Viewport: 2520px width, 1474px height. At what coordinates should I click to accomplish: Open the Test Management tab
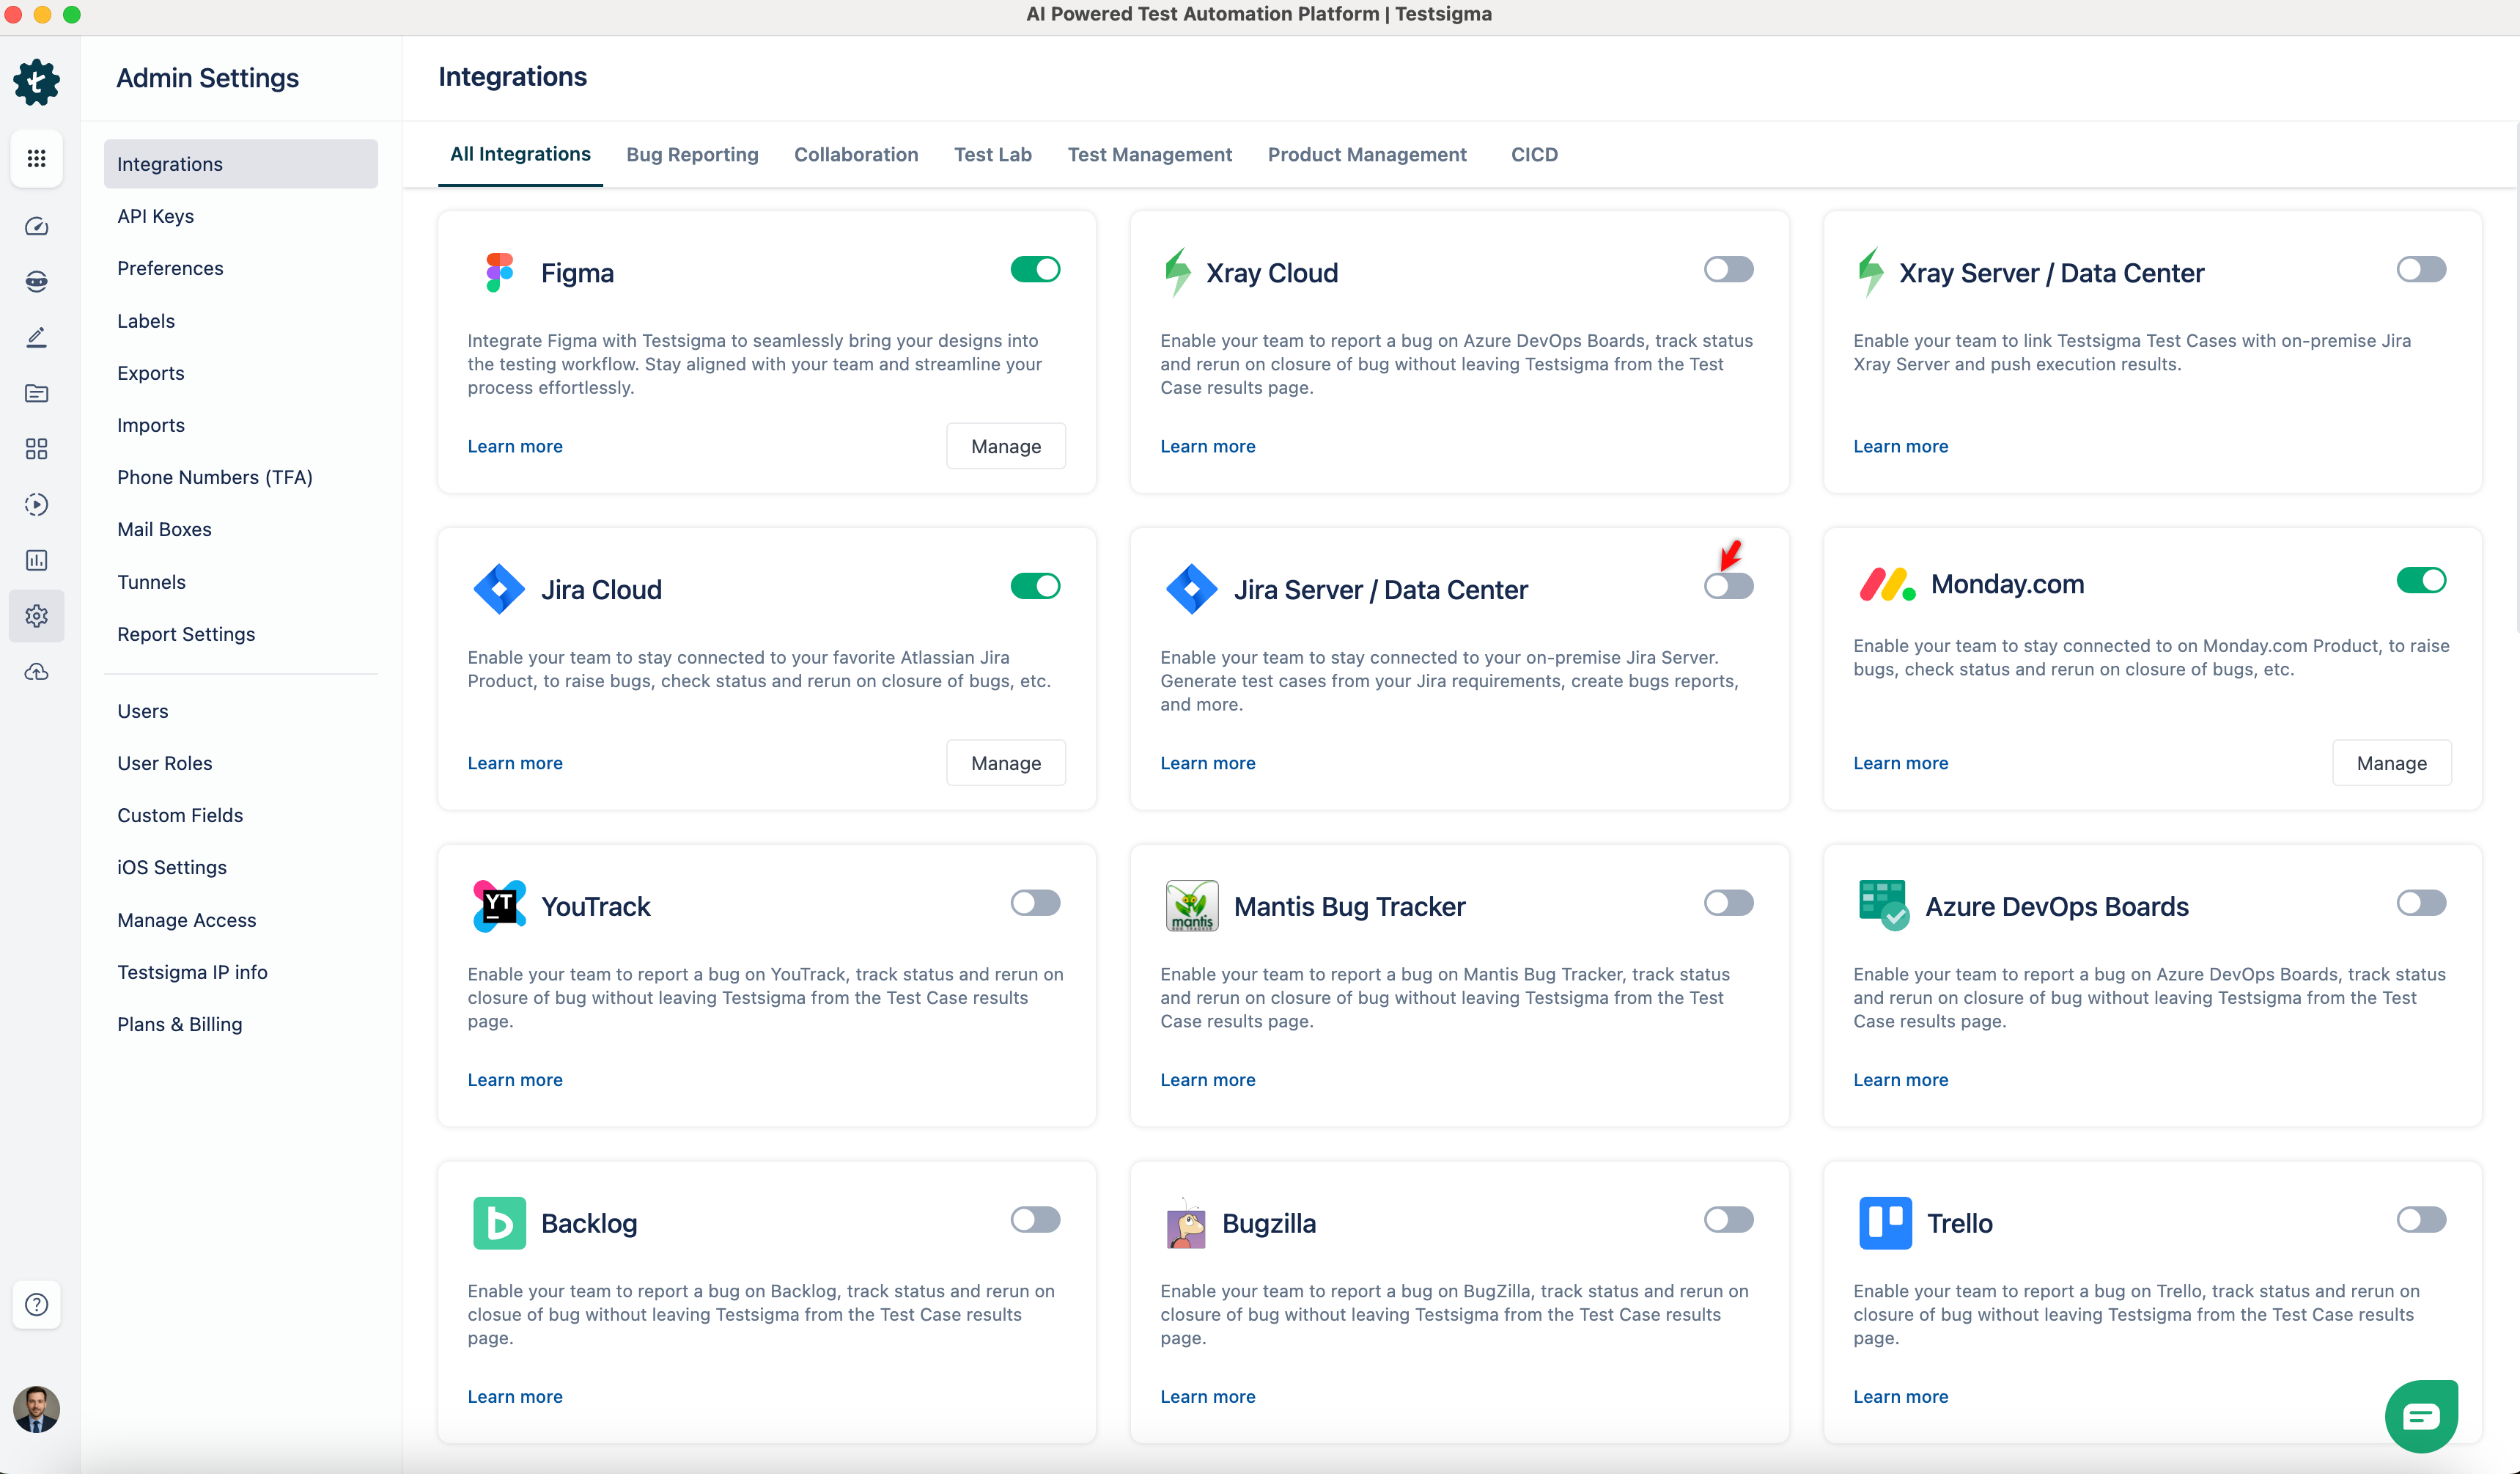click(x=1149, y=154)
